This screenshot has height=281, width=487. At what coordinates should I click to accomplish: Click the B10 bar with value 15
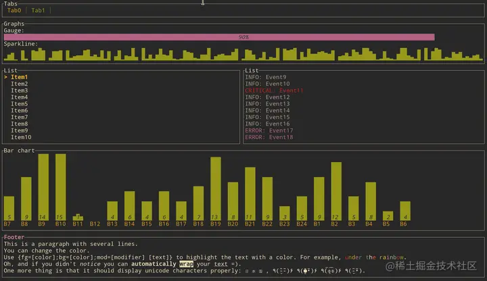pyautogui.click(x=61, y=187)
